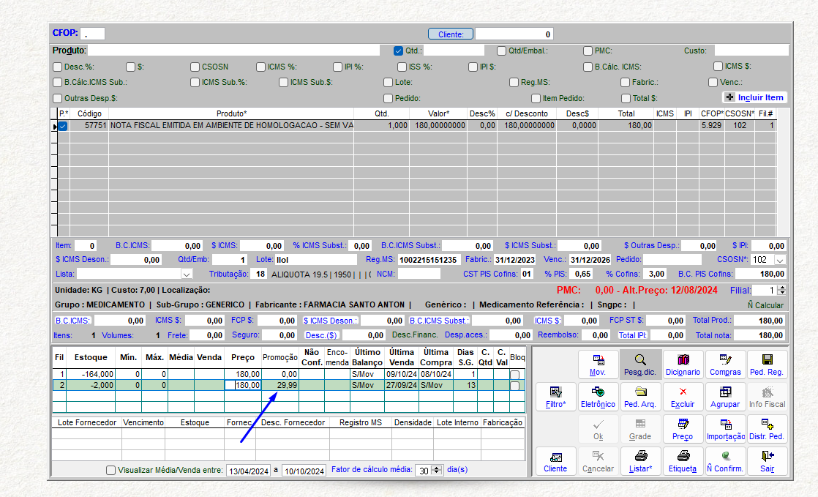Expand the Lista dropdown
Image resolution: width=818 pixels, height=497 pixels.
[x=187, y=274]
